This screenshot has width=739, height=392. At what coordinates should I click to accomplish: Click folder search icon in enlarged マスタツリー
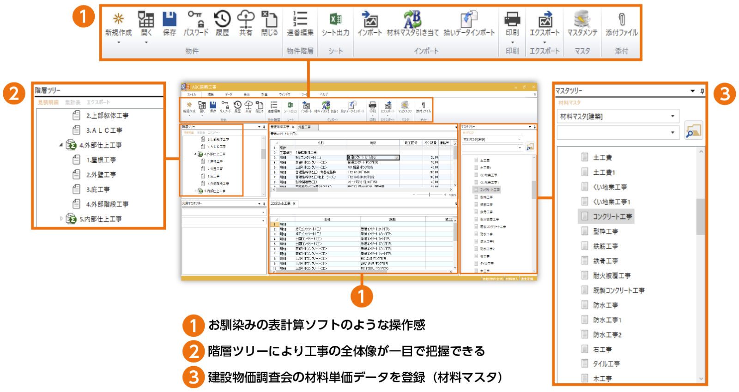tap(693, 132)
